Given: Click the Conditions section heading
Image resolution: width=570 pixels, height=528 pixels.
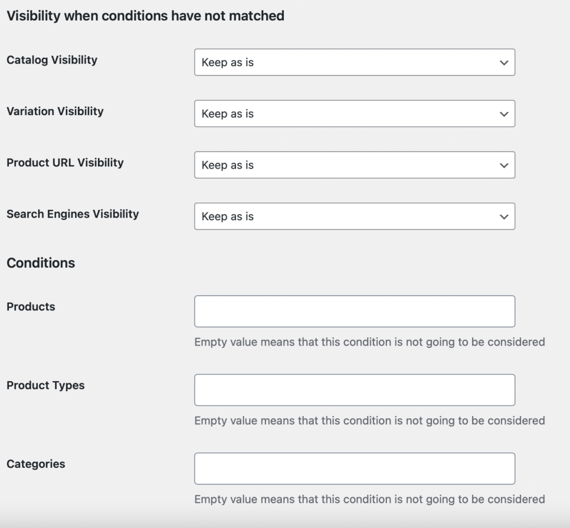Looking at the screenshot, I should pyautogui.click(x=41, y=263).
